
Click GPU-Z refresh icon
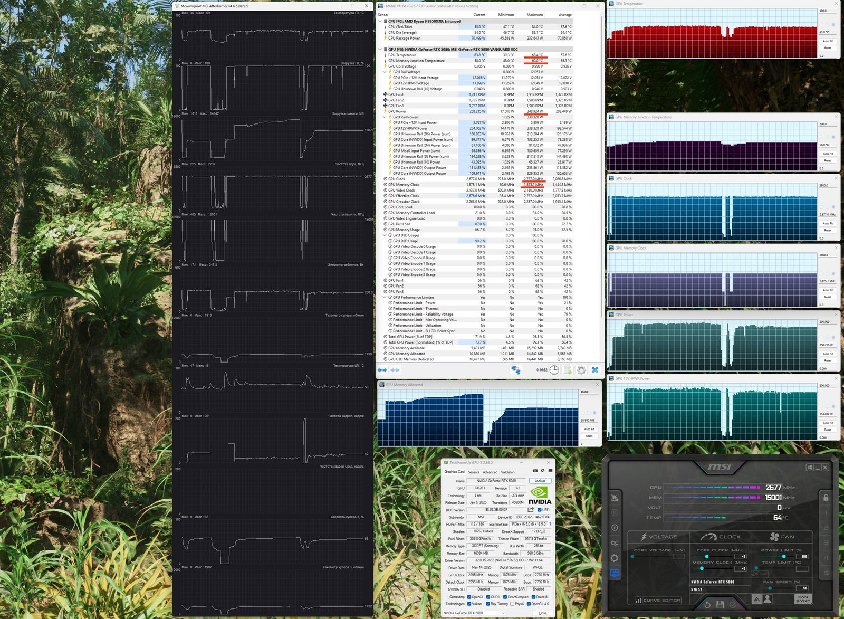[542, 471]
